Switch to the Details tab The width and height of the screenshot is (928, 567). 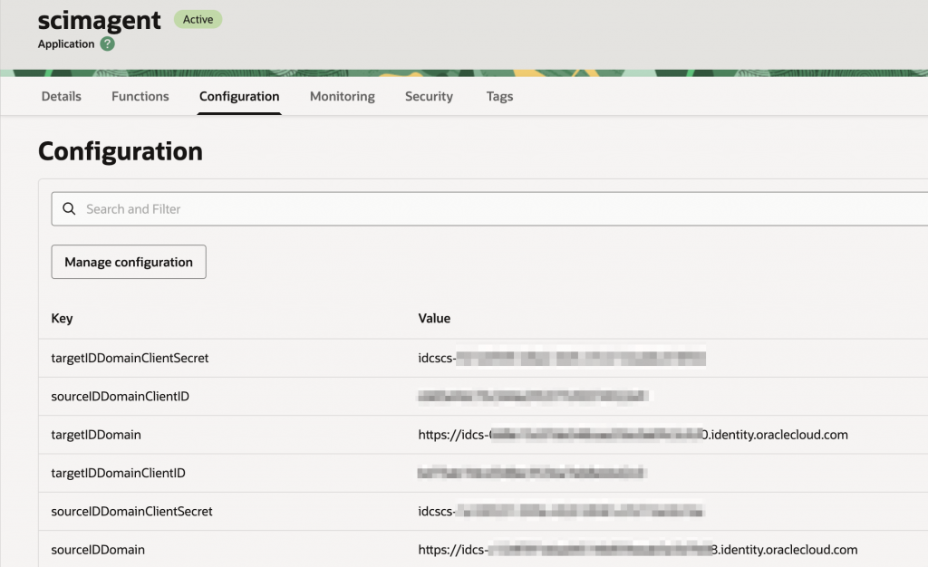[61, 96]
